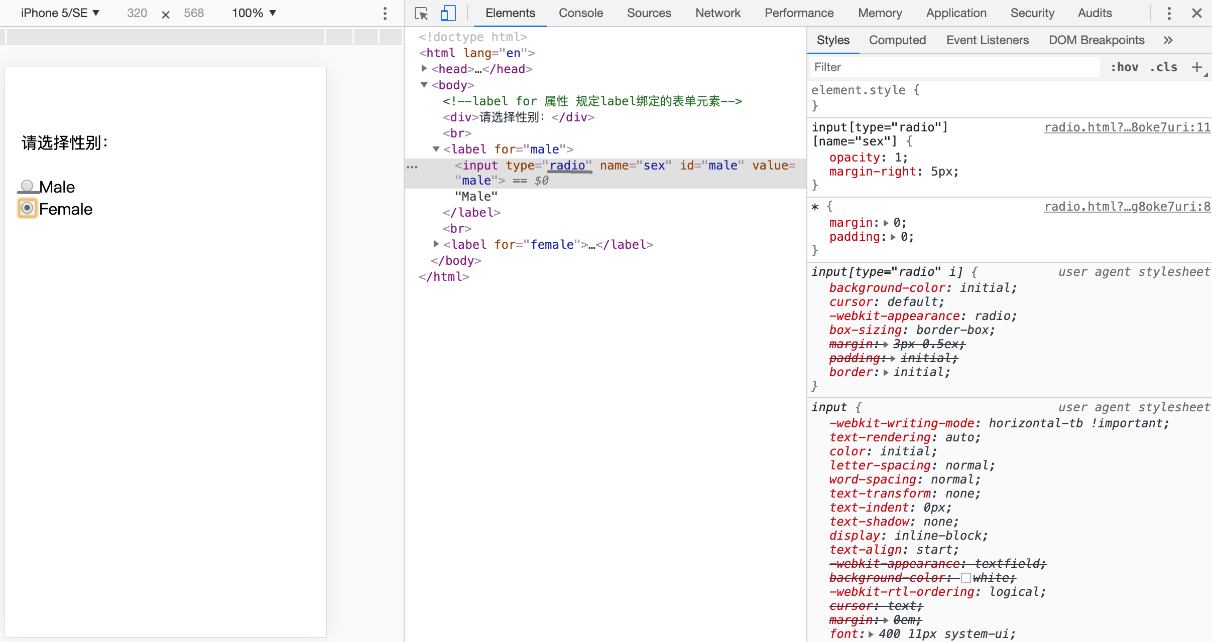Image resolution: width=1212 pixels, height=642 pixels.
Task: Select the Male radio button
Action: [x=27, y=186]
